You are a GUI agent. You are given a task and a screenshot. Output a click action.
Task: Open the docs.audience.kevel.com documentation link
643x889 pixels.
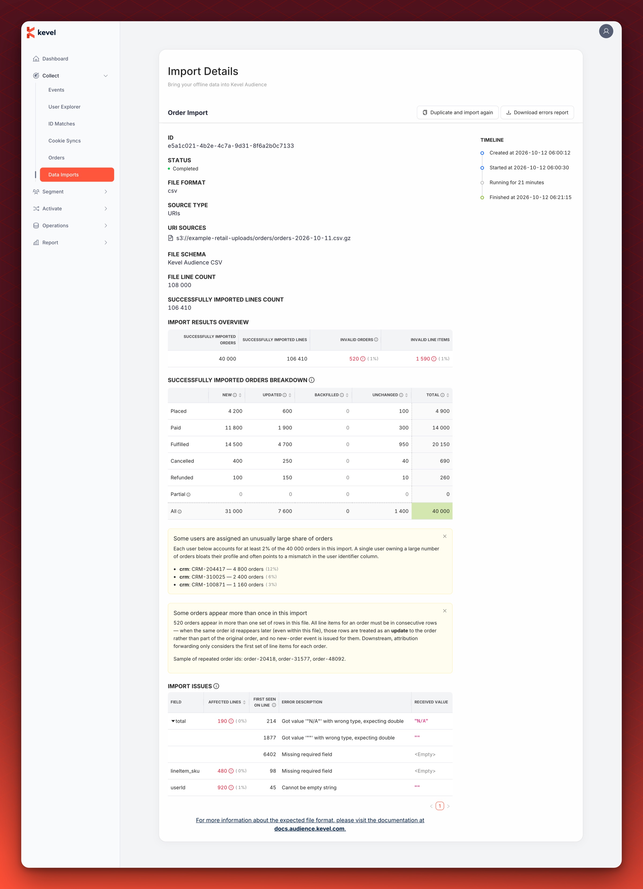pos(309,829)
